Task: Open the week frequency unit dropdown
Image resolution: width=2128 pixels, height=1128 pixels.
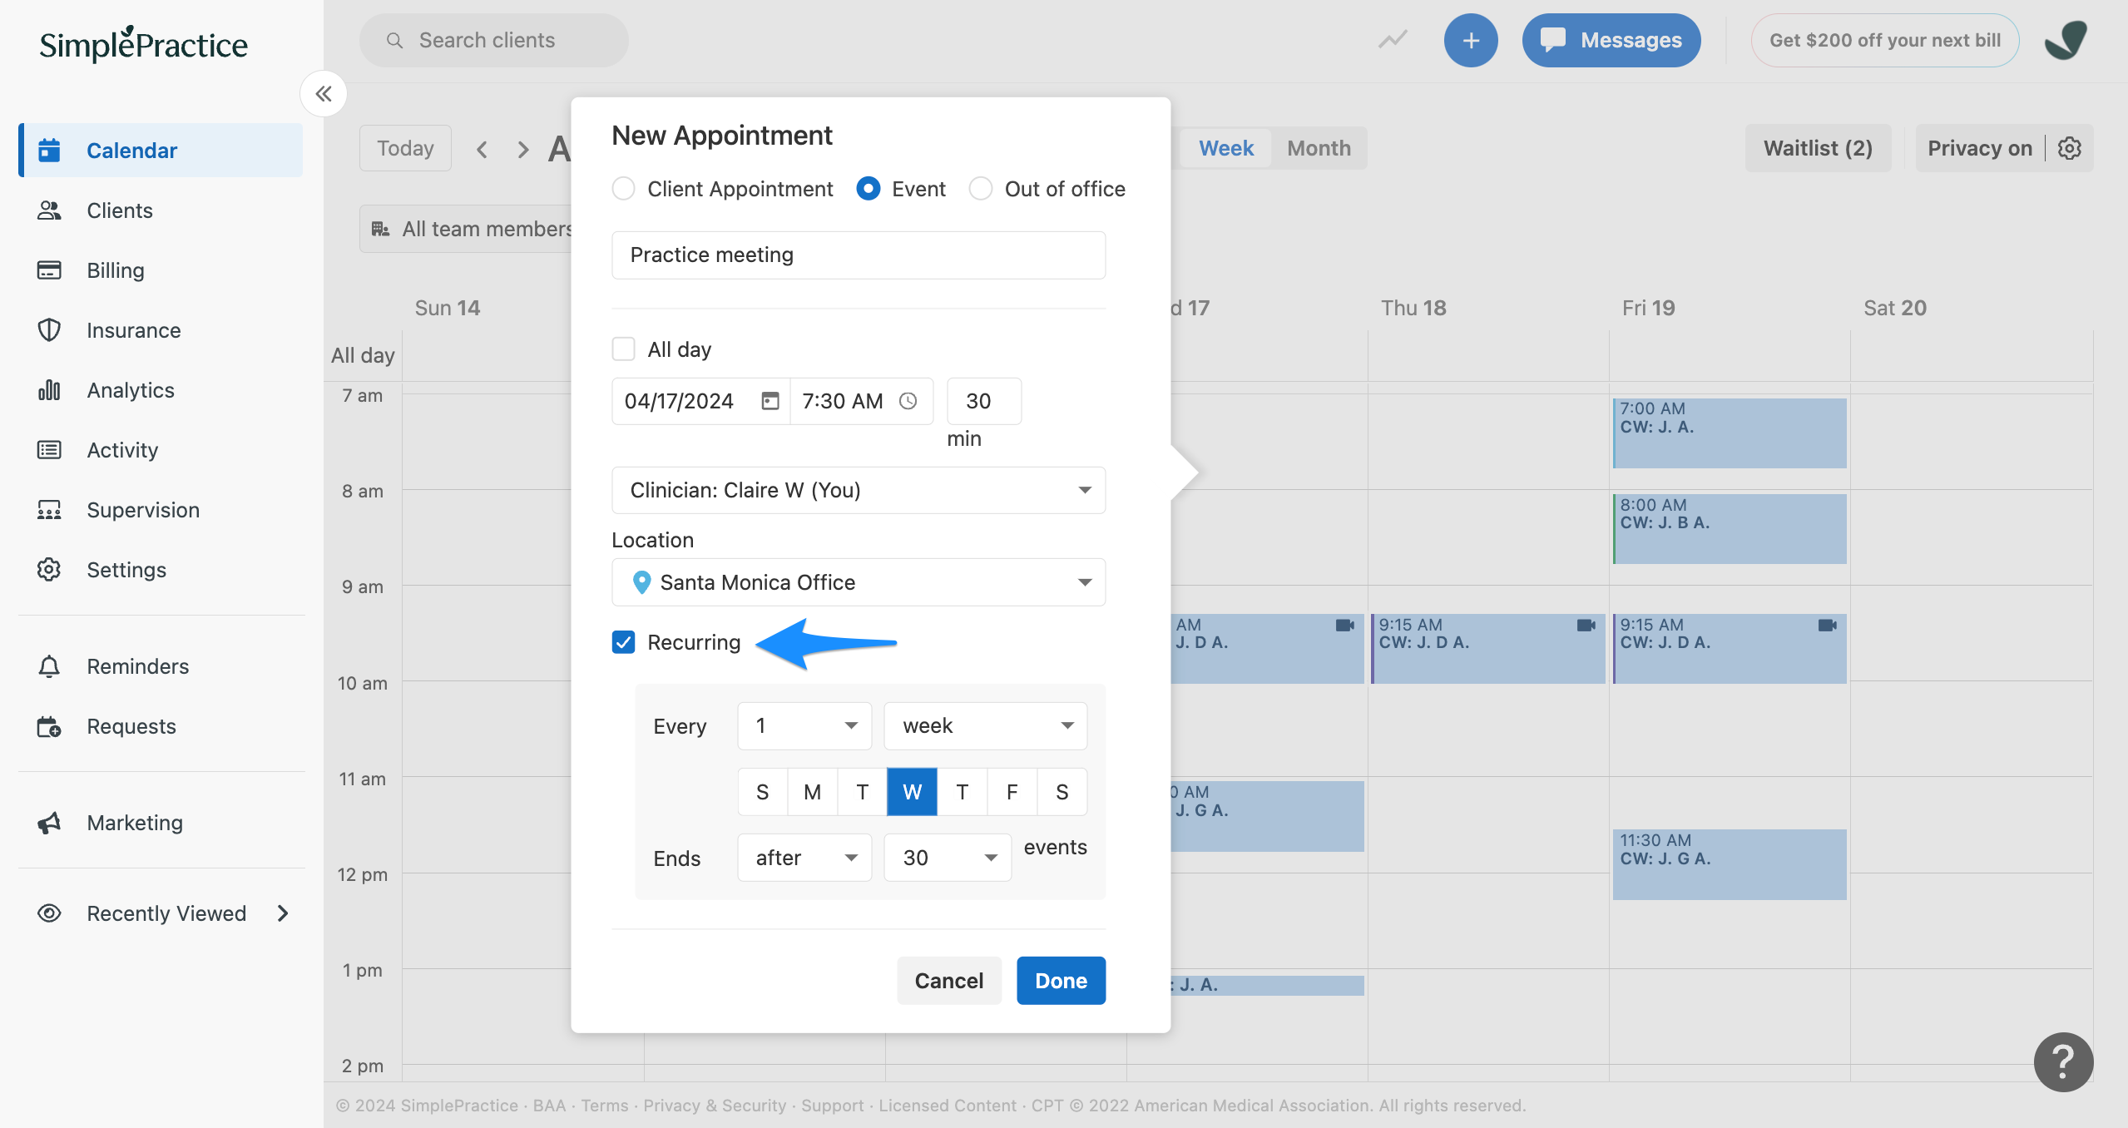Action: pos(985,725)
